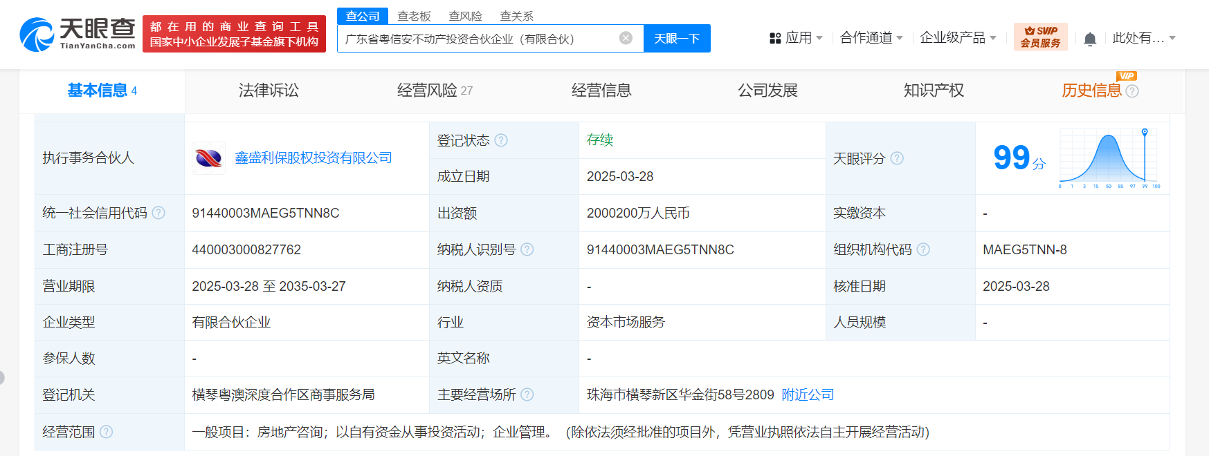Click help icon beside 纳税人识别号
This screenshot has height=456, width=1209.
(x=527, y=249)
